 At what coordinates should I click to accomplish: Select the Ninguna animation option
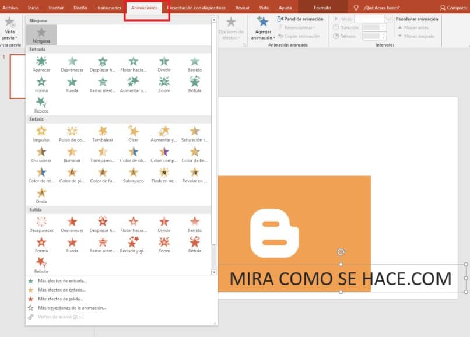tap(41, 34)
